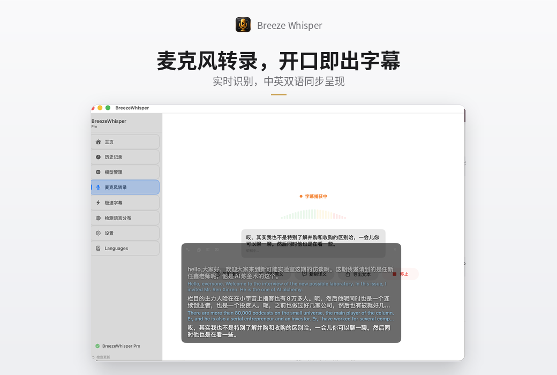Select 麦克风转录 in the sidebar

click(125, 187)
